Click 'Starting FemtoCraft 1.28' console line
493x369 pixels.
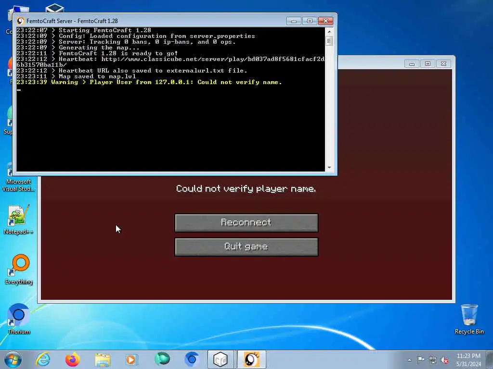[x=84, y=30]
